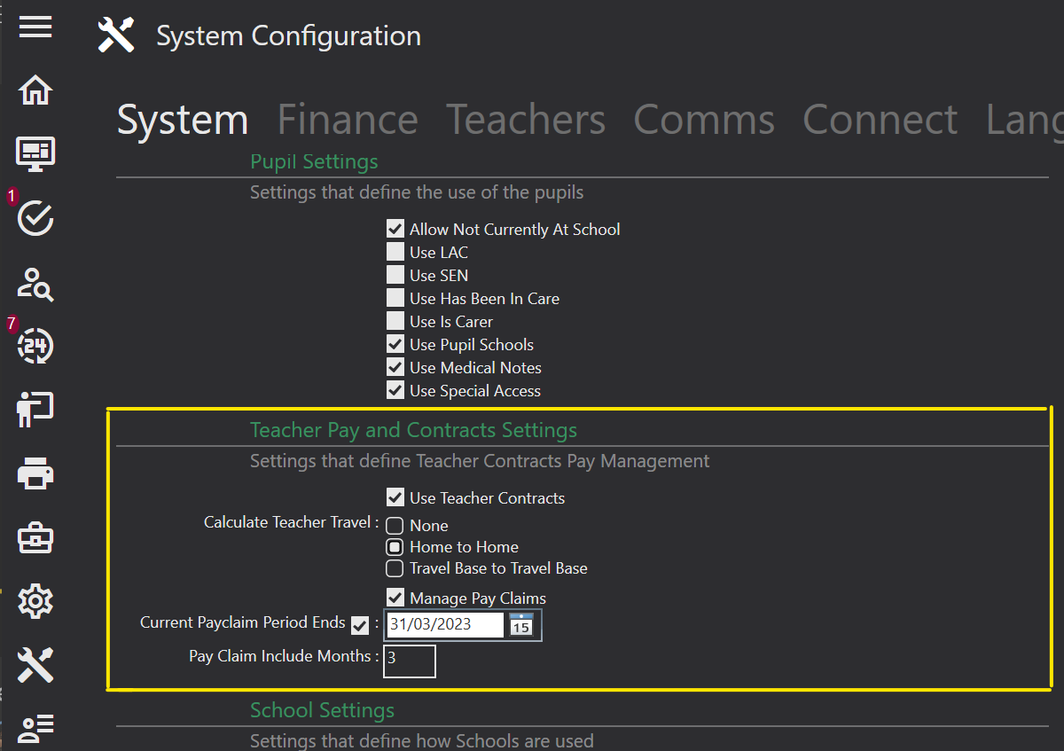Click Teacher Pay and Contracts Settings heading
The image size is (1064, 751).
pyautogui.click(x=413, y=430)
